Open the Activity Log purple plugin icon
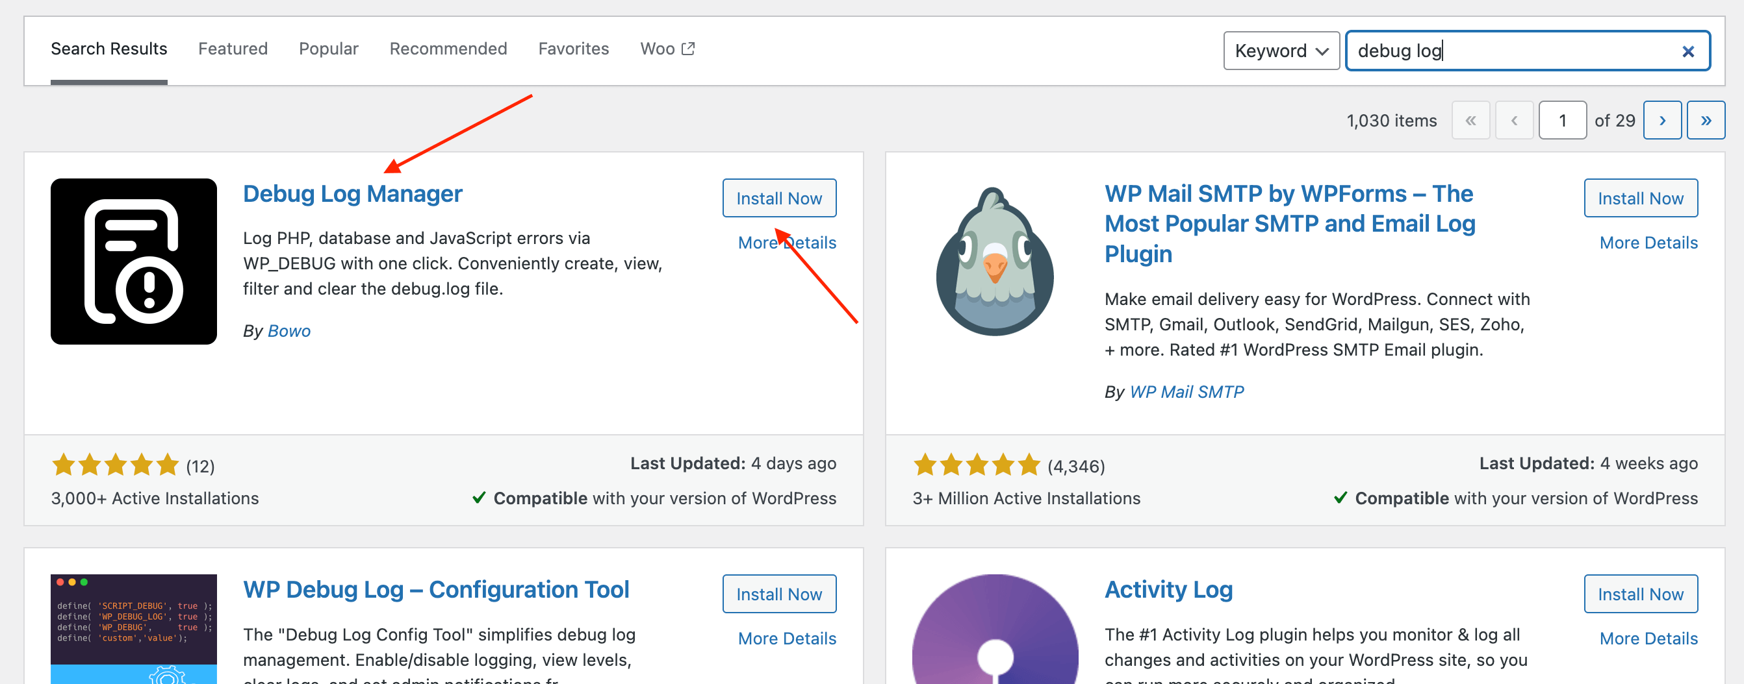The width and height of the screenshot is (1744, 684). coord(995,629)
